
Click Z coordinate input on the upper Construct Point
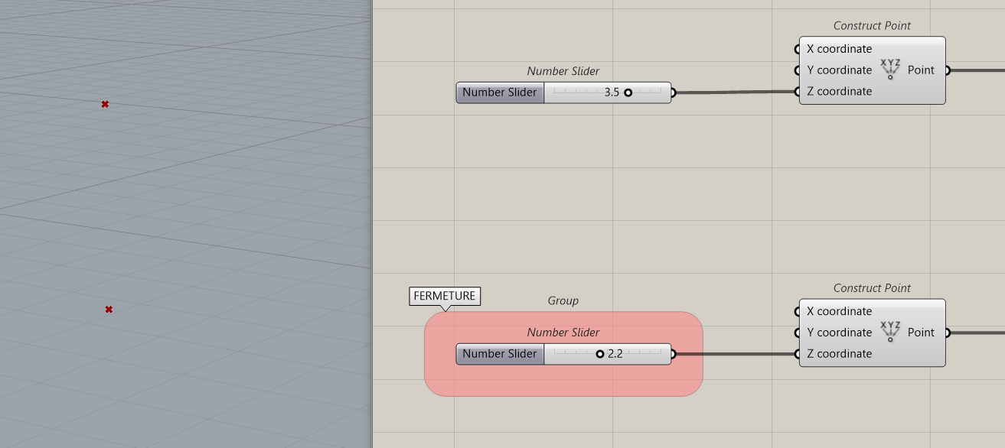click(x=839, y=92)
